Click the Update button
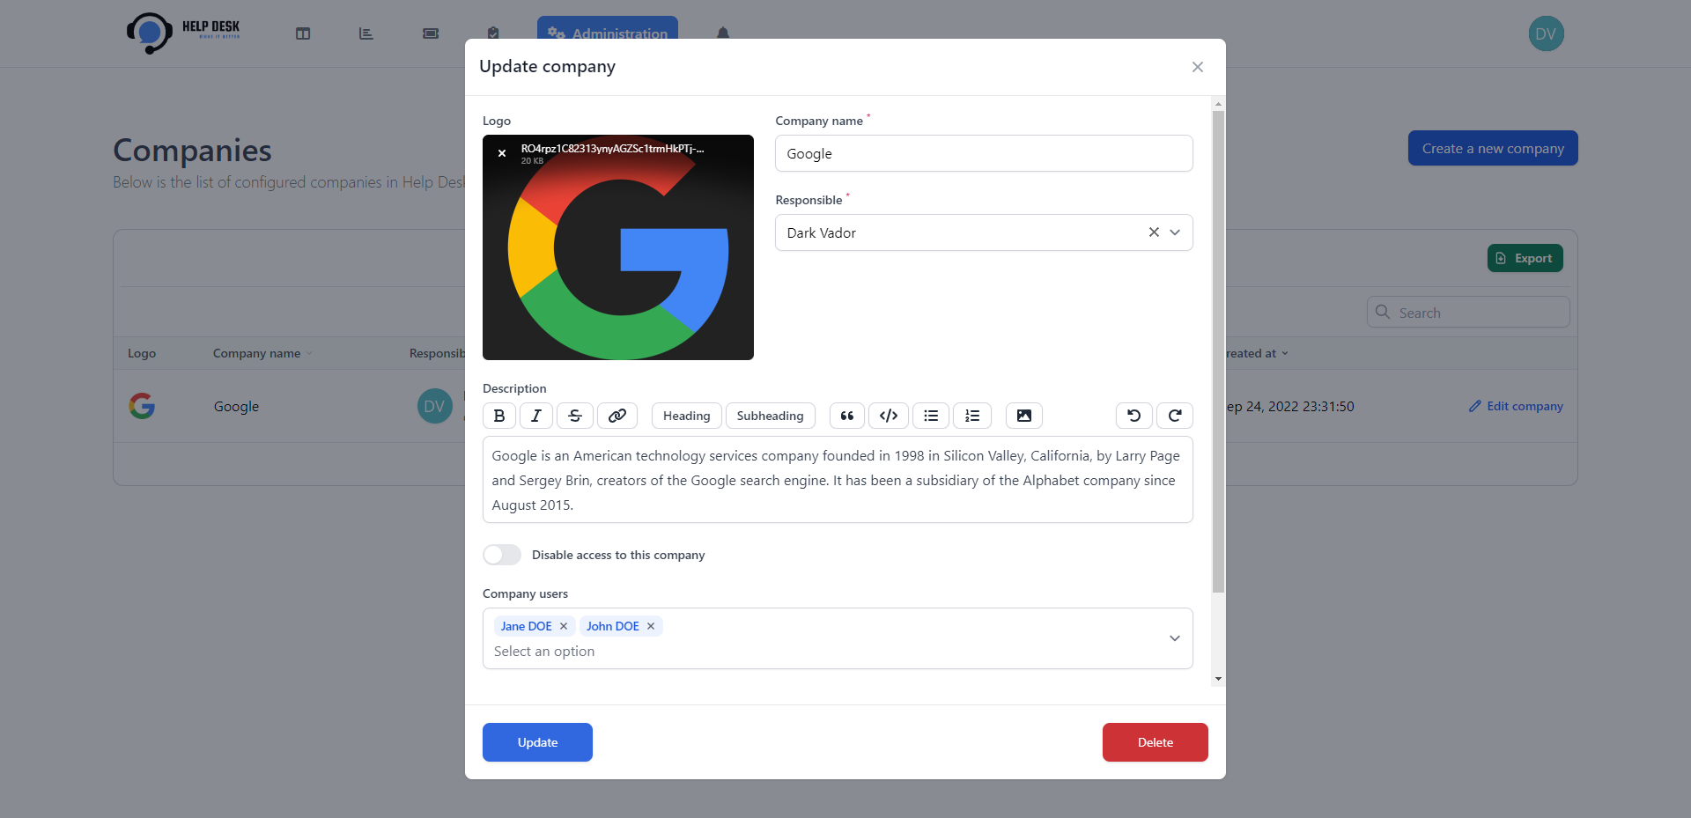 pyautogui.click(x=537, y=742)
